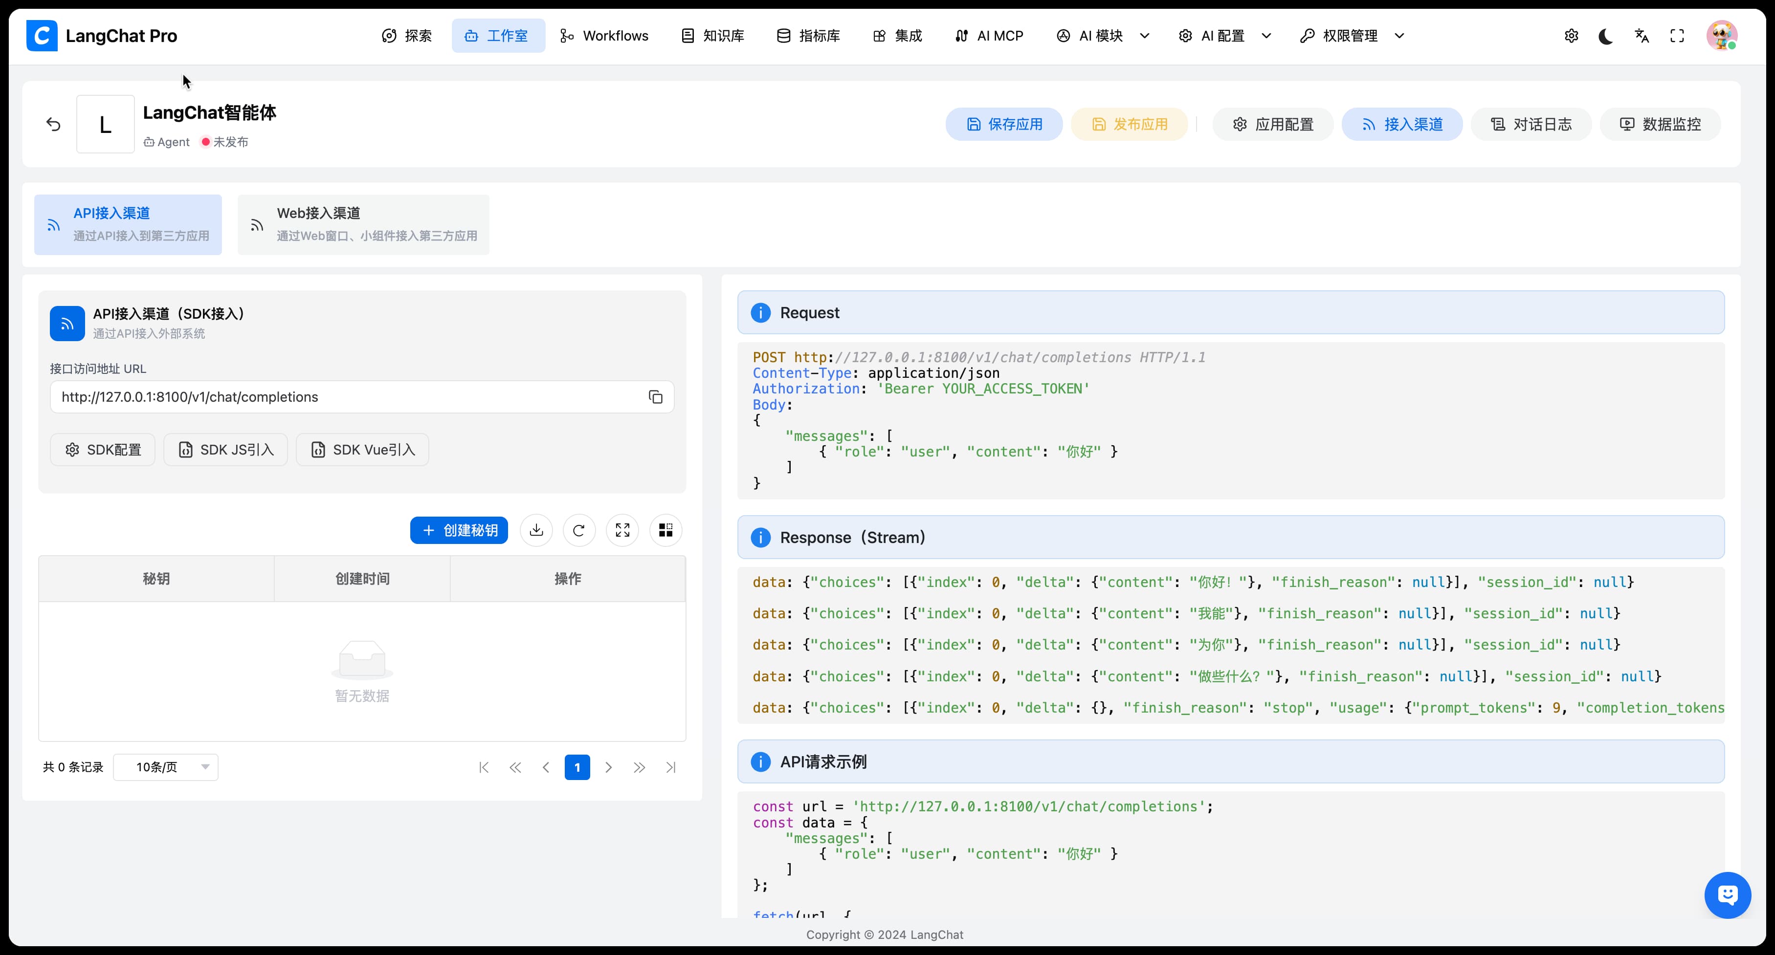The image size is (1775, 955).
Task: Open the chat assistant floating button
Action: click(x=1728, y=895)
